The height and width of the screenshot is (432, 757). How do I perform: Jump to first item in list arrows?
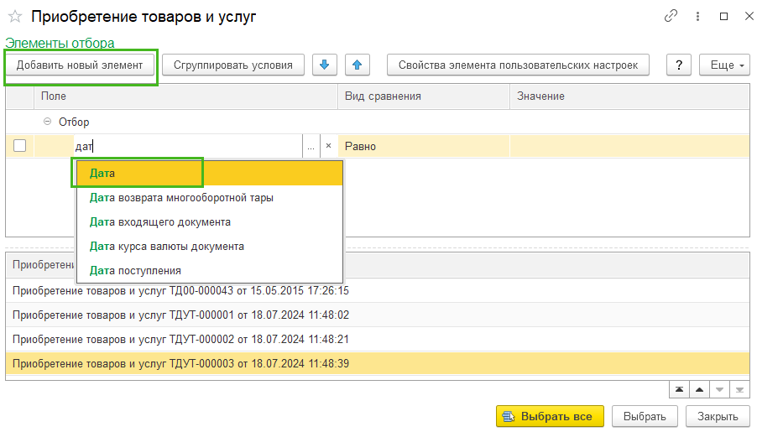(x=679, y=389)
